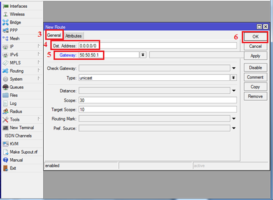Click the Apply button
The image size is (273, 200).
pos(255,56)
